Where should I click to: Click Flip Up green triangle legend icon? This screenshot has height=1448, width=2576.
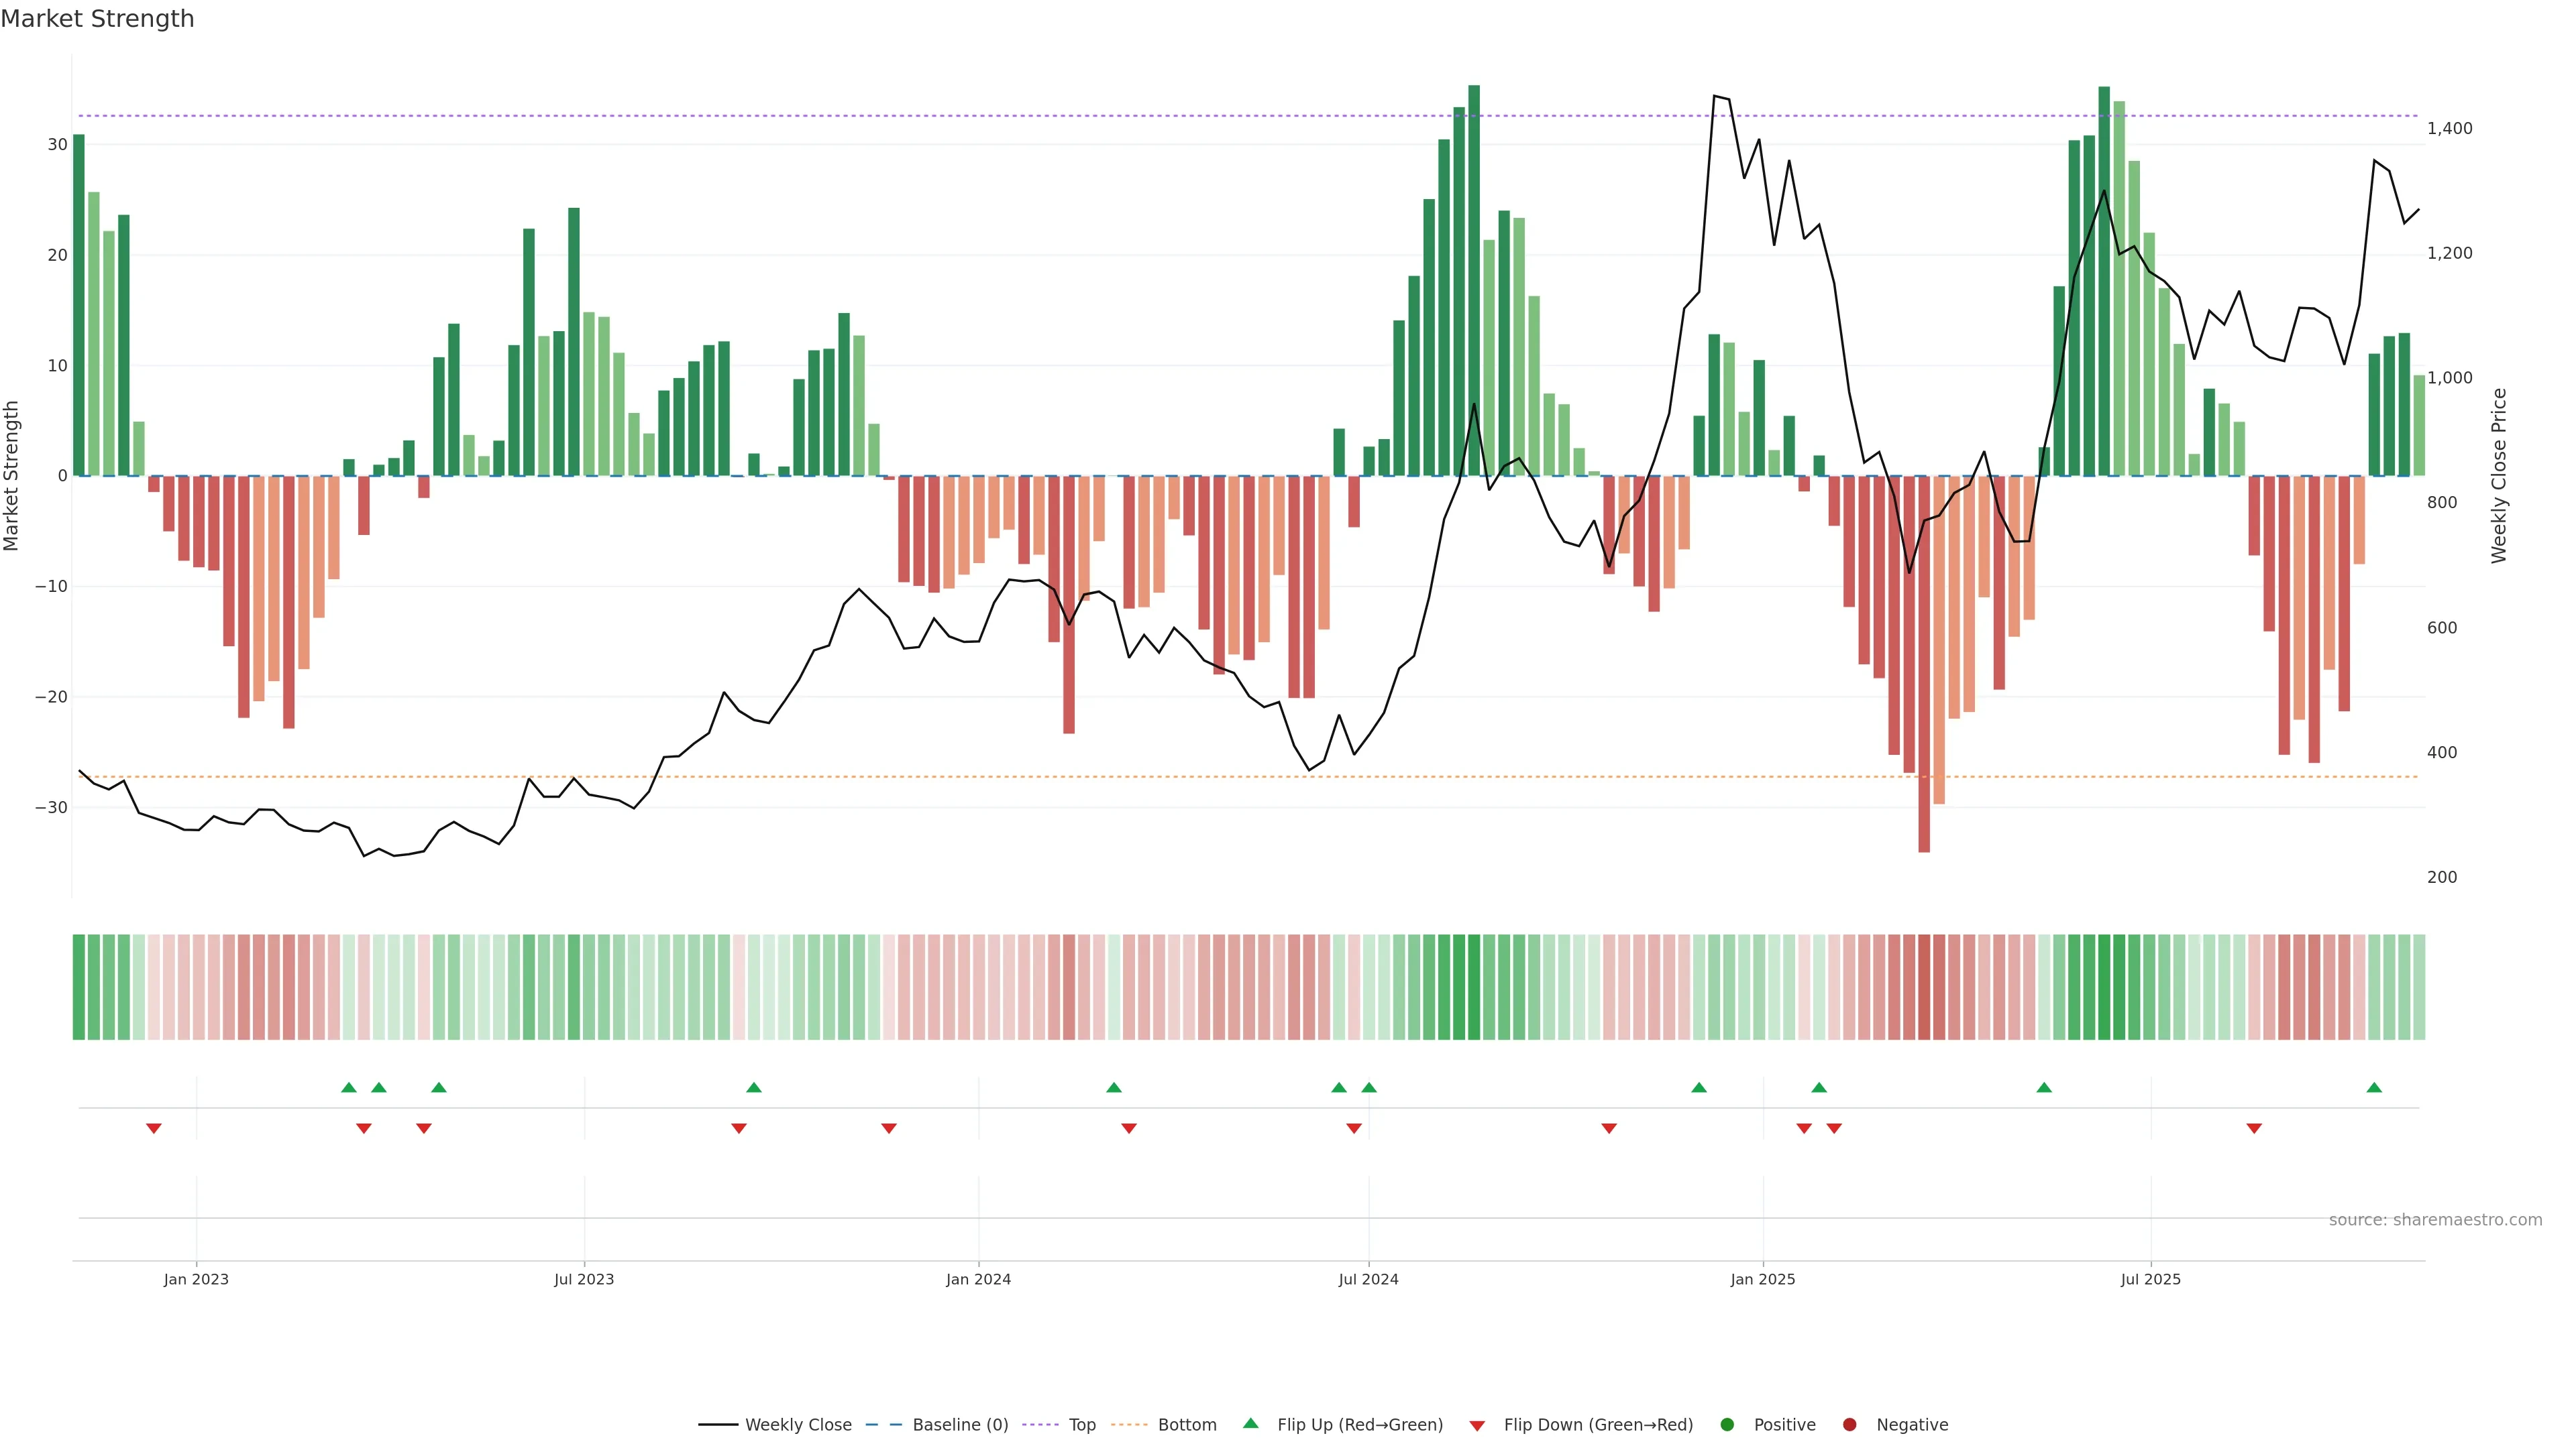coord(1250,1423)
